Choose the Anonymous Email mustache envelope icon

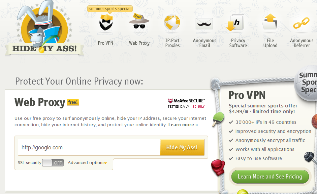(x=204, y=24)
